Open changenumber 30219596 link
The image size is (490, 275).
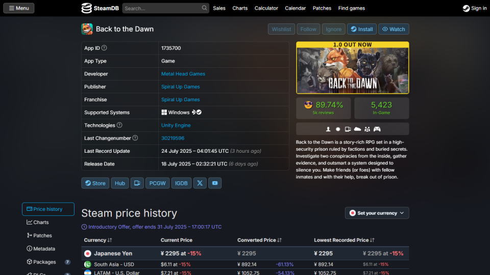click(173, 138)
